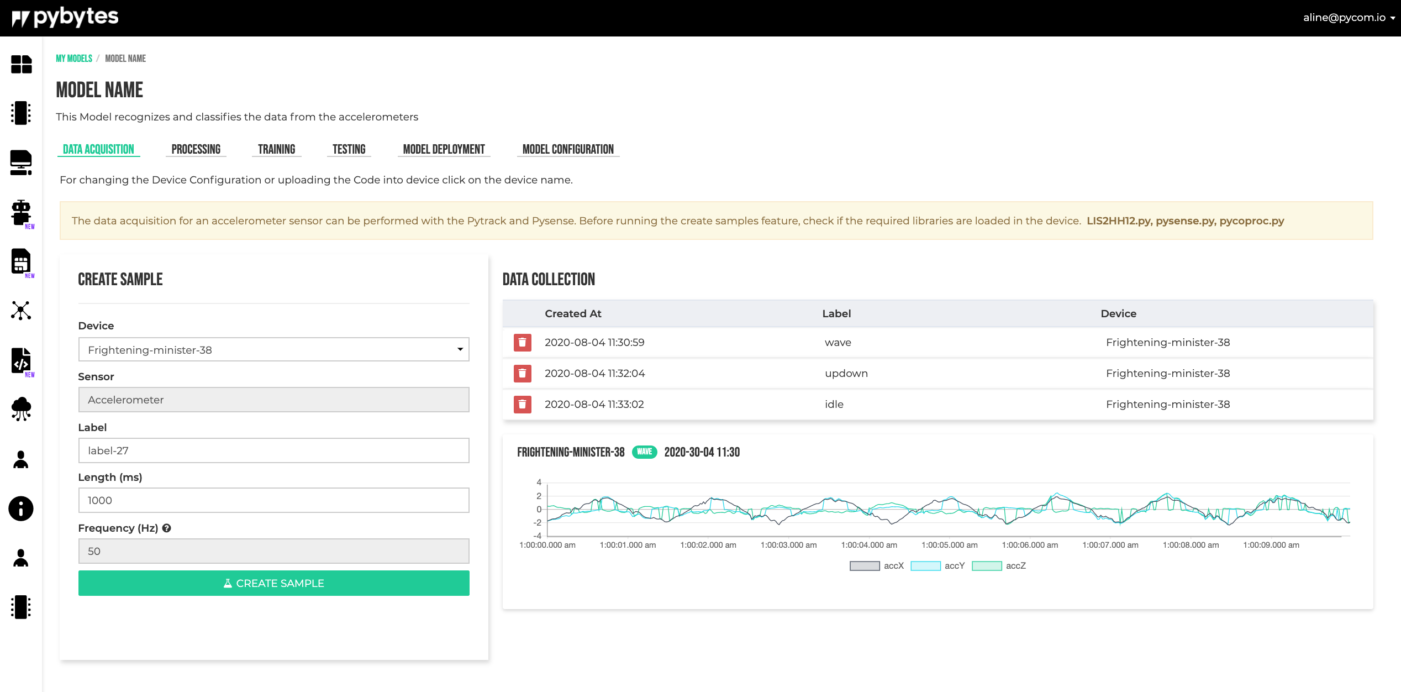Image resolution: width=1401 pixels, height=692 pixels.
Task: Open the Model Deployment tab
Action: 444,149
